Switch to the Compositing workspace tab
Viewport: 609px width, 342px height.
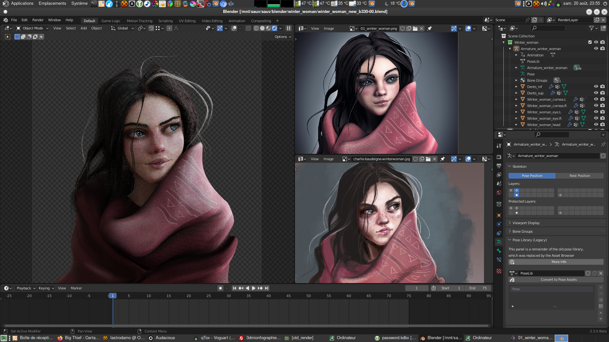(261, 21)
